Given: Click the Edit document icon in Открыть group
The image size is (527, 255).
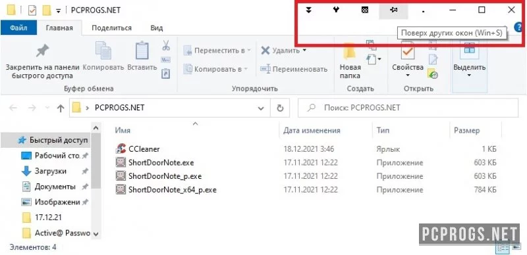Looking at the screenshot, I should [433, 60].
